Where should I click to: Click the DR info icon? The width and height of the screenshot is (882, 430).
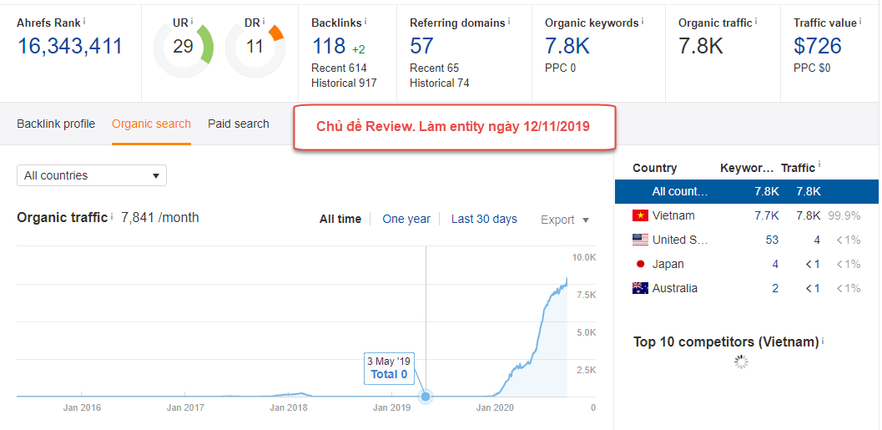click(264, 22)
